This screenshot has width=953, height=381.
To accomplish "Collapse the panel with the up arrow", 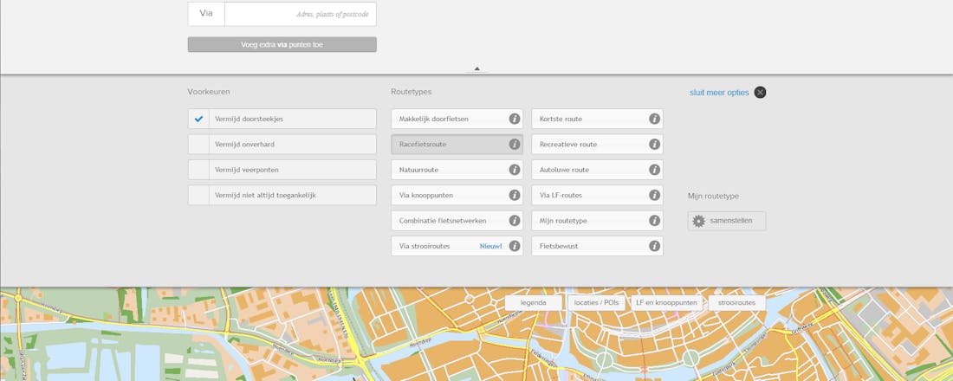I will point(476,68).
